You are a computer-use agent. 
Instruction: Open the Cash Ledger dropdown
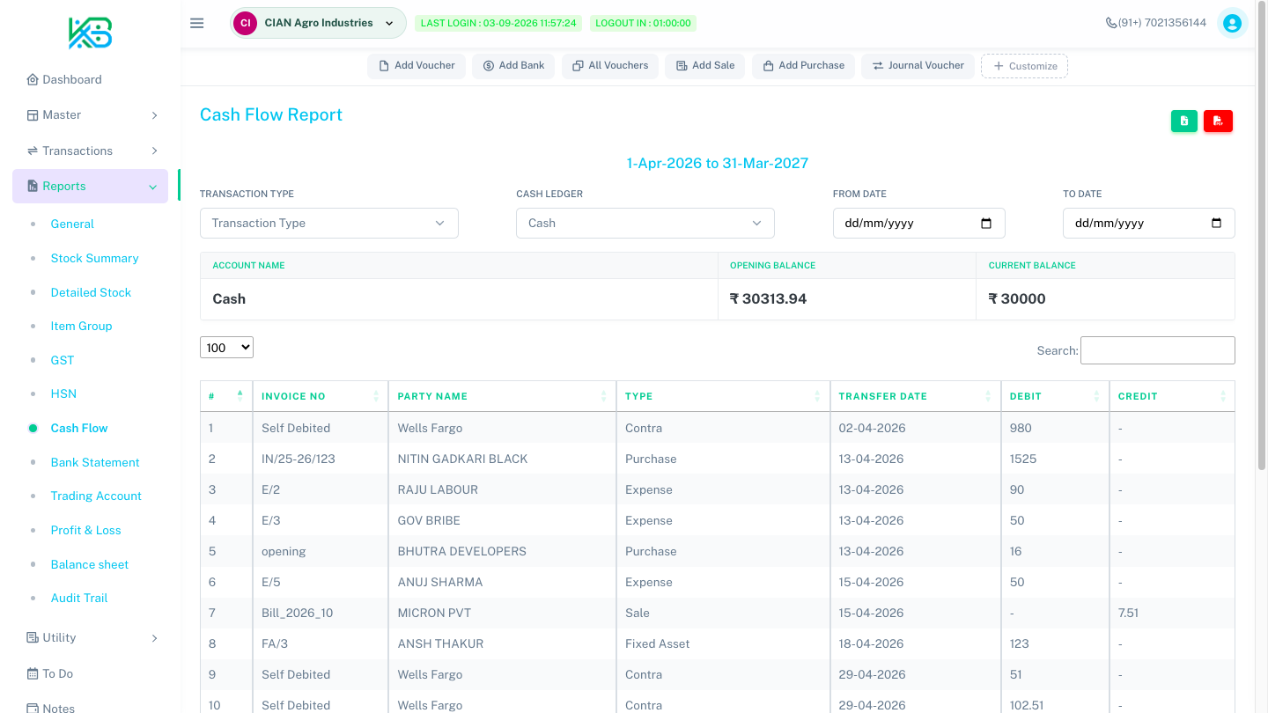(645, 224)
